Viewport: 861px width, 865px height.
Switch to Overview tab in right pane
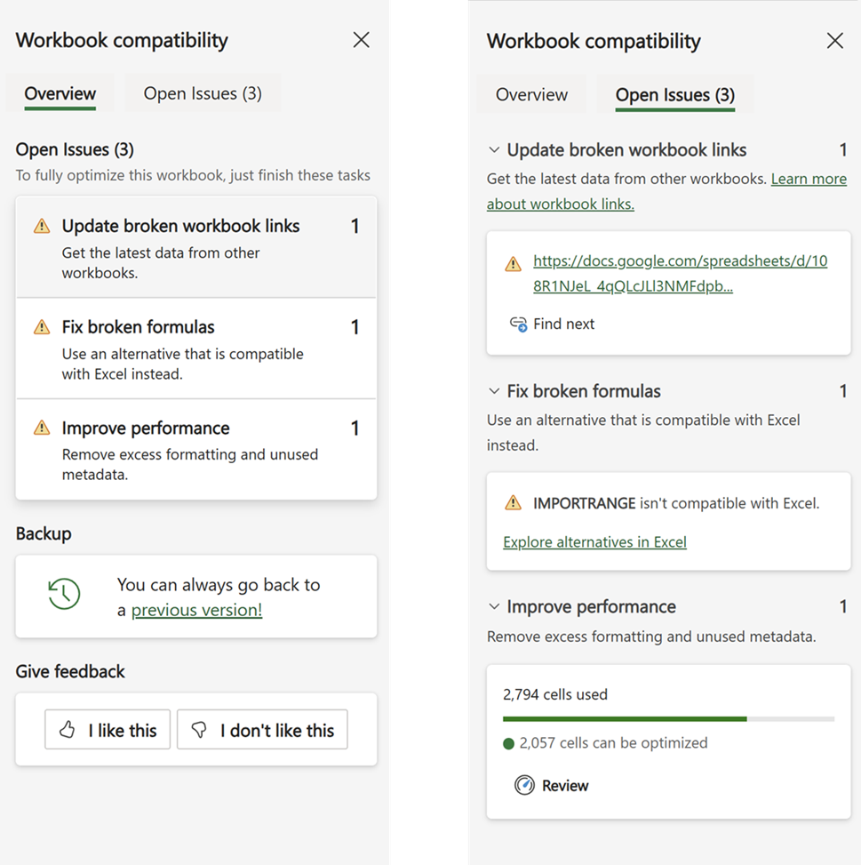pos(531,95)
